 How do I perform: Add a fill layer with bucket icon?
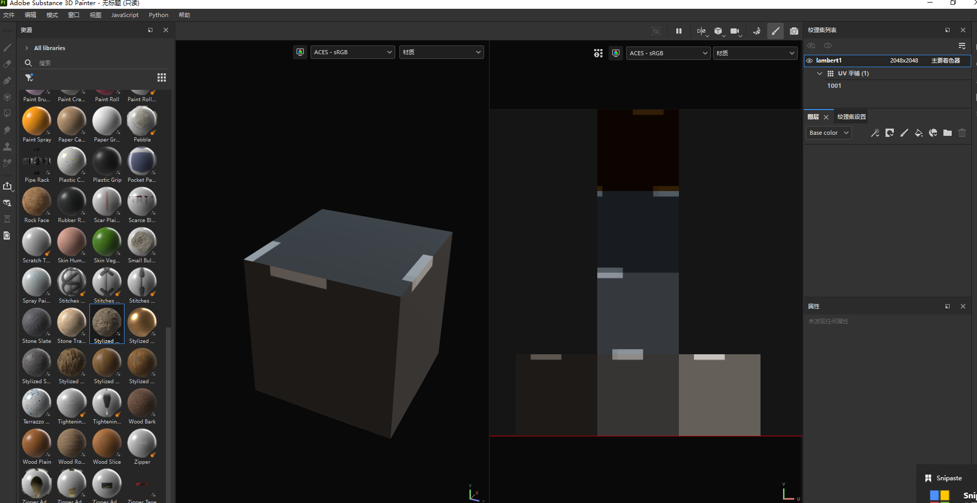click(919, 133)
